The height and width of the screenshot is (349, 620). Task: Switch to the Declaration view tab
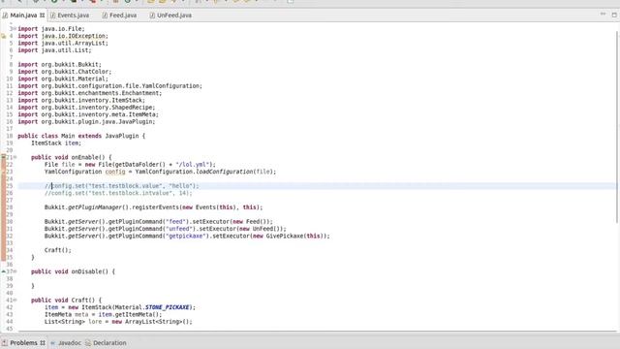pyautogui.click(x=106, y=342)
